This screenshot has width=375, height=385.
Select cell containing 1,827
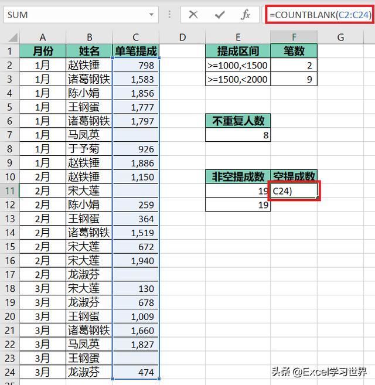coord(136,345)
